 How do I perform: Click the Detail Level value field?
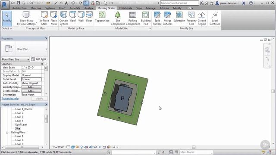point(31,79)
